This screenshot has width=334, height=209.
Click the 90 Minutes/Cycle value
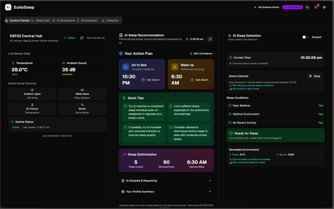point(166,162)
